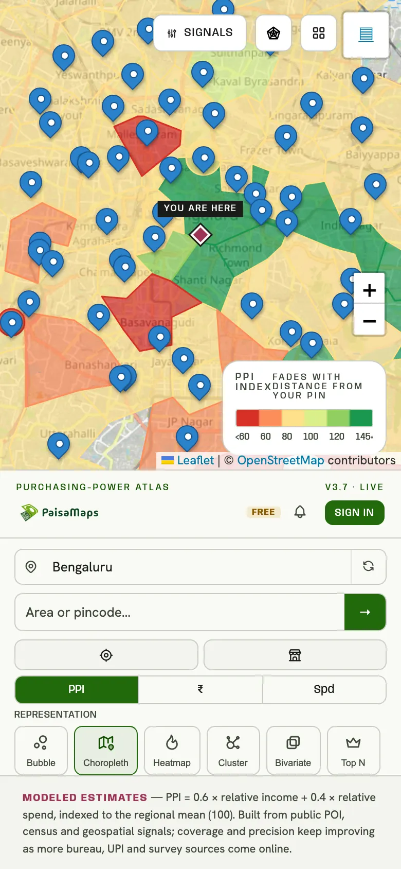The width and height of the screenshot is (401, 869).
Task: Zoom in on the map
Action: point(369,290)
